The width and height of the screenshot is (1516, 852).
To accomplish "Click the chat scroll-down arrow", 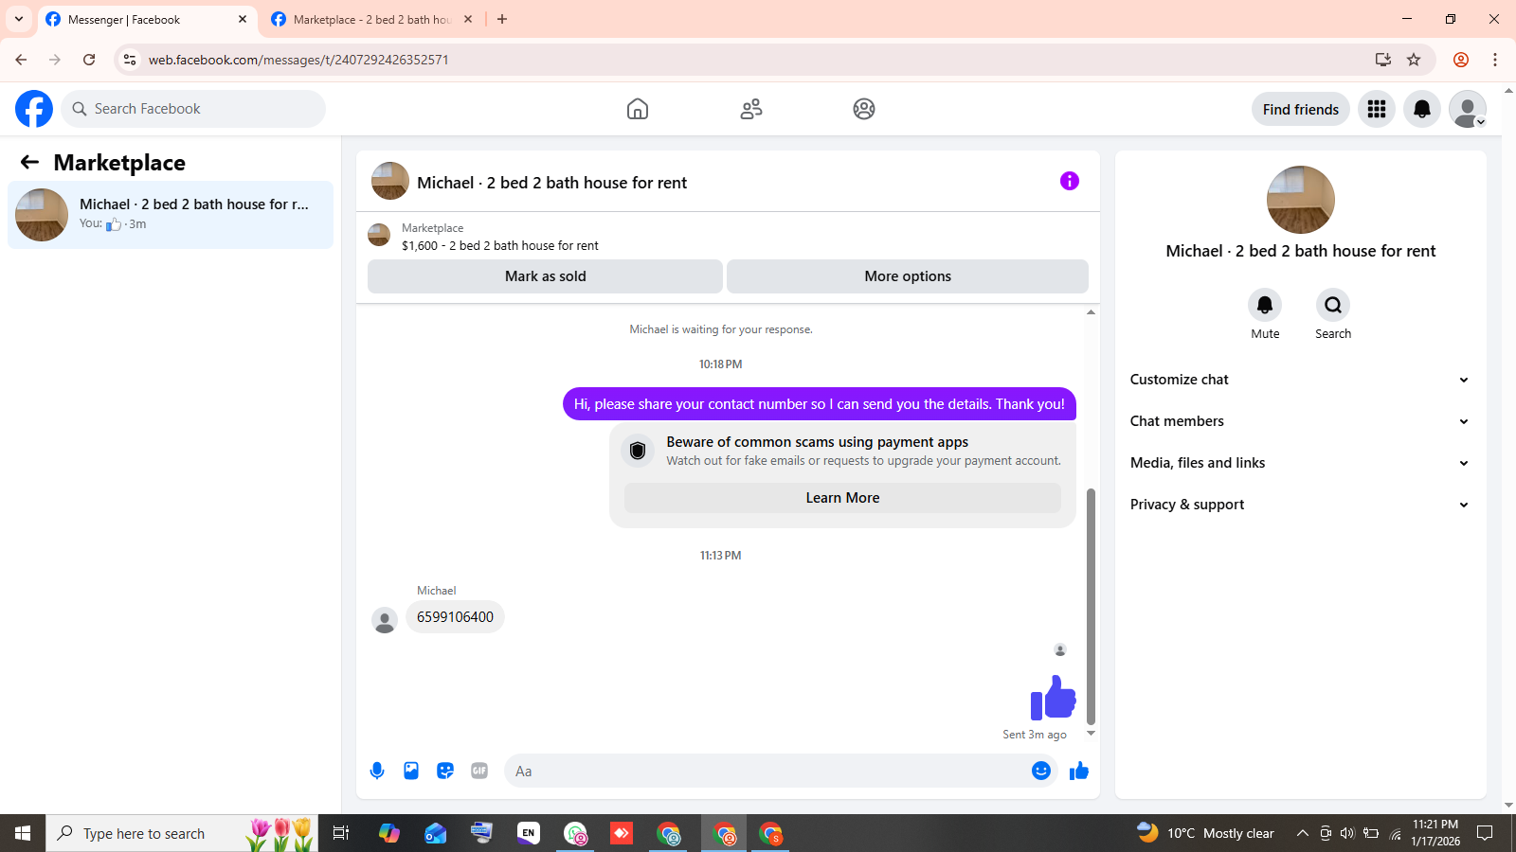I will (1091, 734).
